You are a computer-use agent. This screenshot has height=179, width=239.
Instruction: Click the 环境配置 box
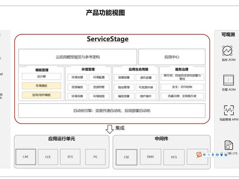click(99, 77)
